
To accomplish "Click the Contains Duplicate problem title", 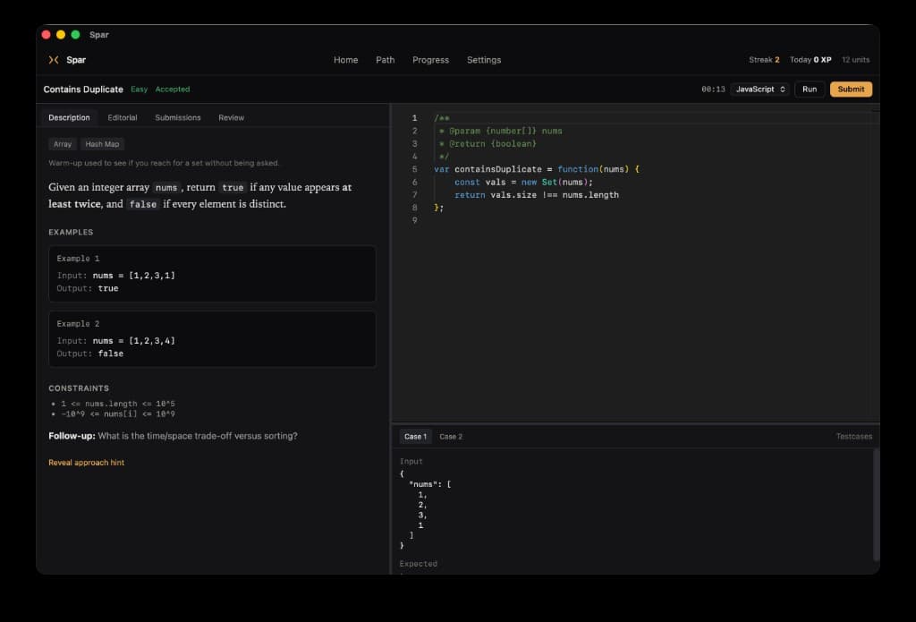I will pyautogui.click(x=83, y=89).
